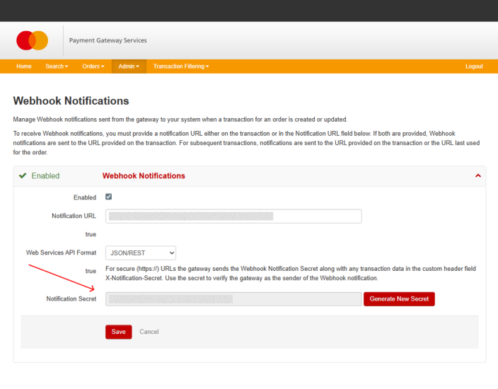Viewport: 498px width, 389px height.
Task: Collapse the Webhook Notifications panel chevron
Action: (477, 175)
